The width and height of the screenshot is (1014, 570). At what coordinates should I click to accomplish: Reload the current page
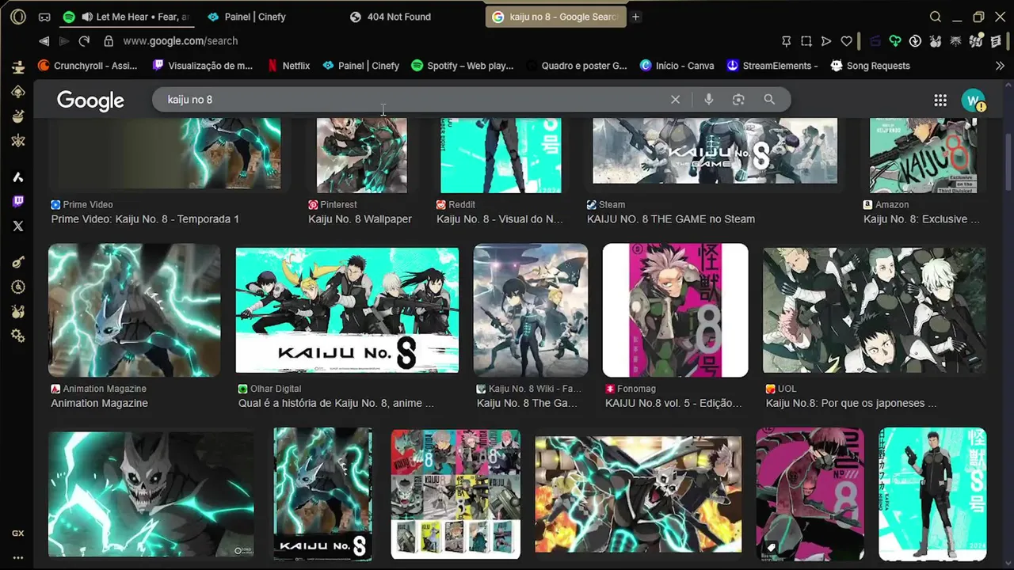point(84,41)
